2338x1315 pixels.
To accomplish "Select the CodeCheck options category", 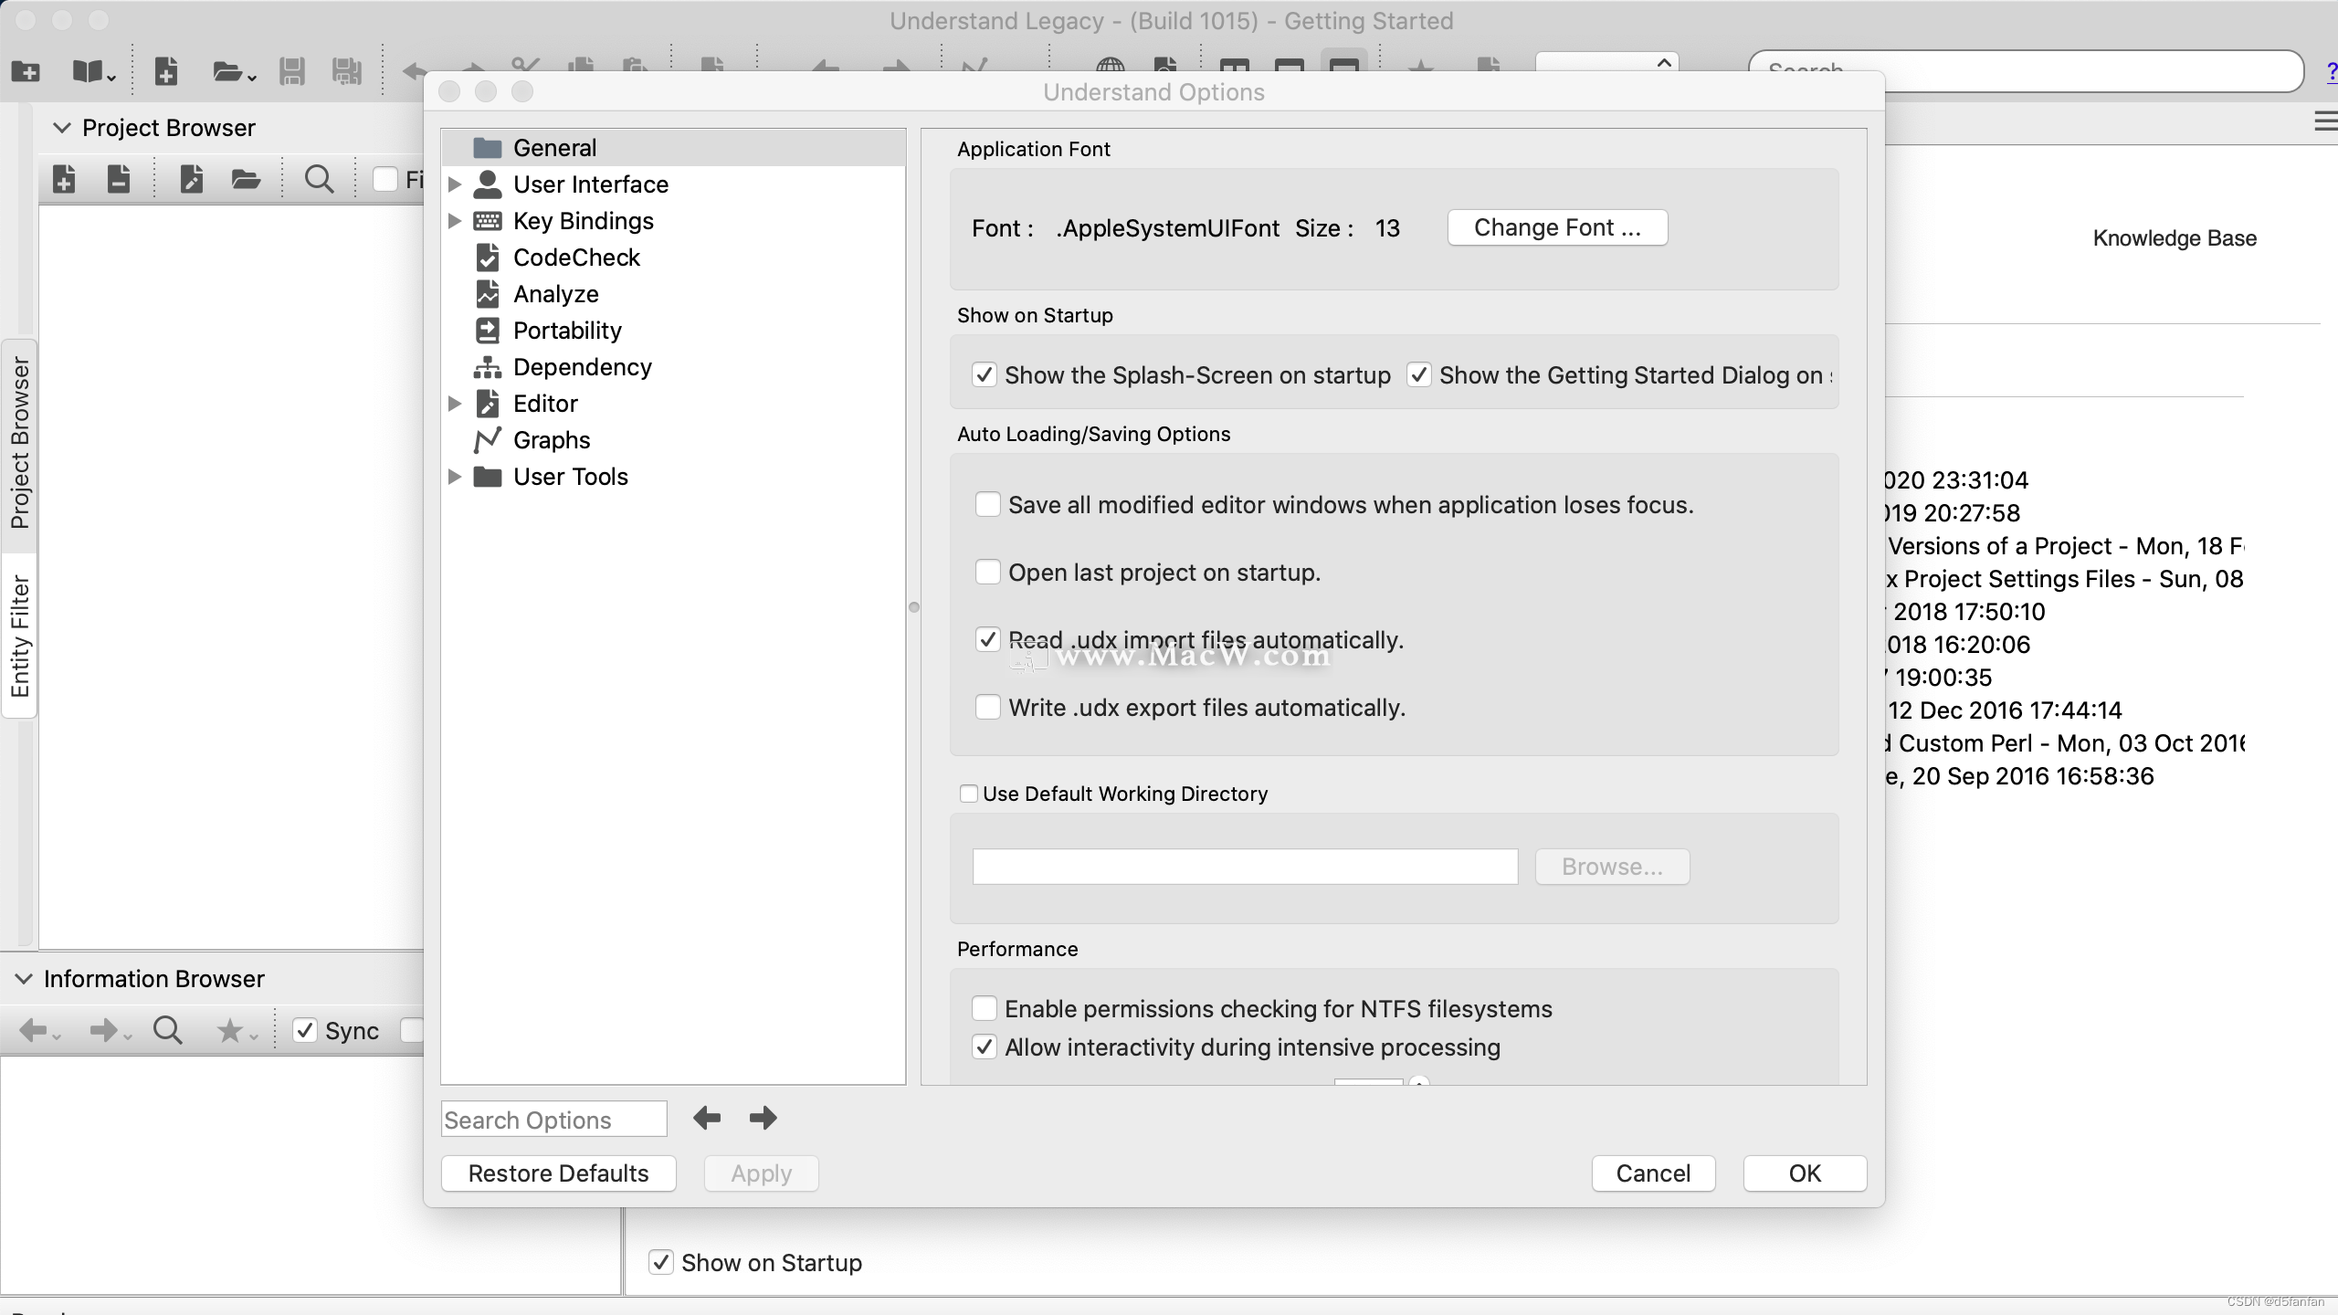I will point(575,258).
